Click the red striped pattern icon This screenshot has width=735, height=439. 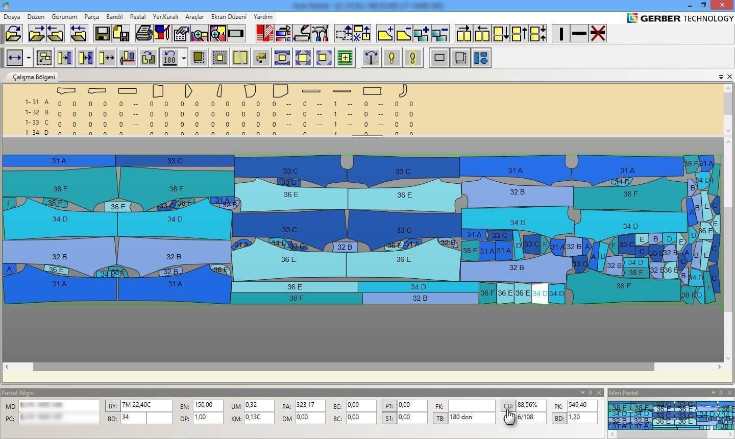pos(265,34)
